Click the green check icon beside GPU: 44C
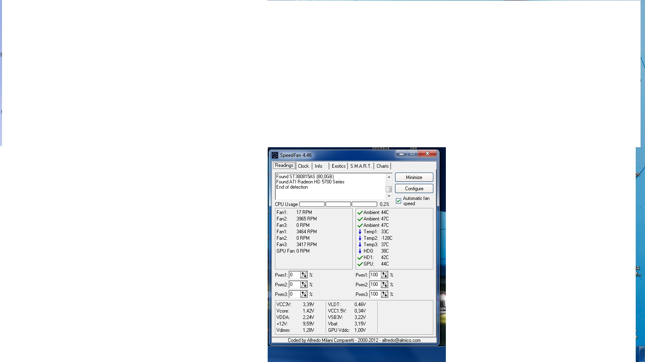This screenshot has width=645, height=362. coord(360,264)
